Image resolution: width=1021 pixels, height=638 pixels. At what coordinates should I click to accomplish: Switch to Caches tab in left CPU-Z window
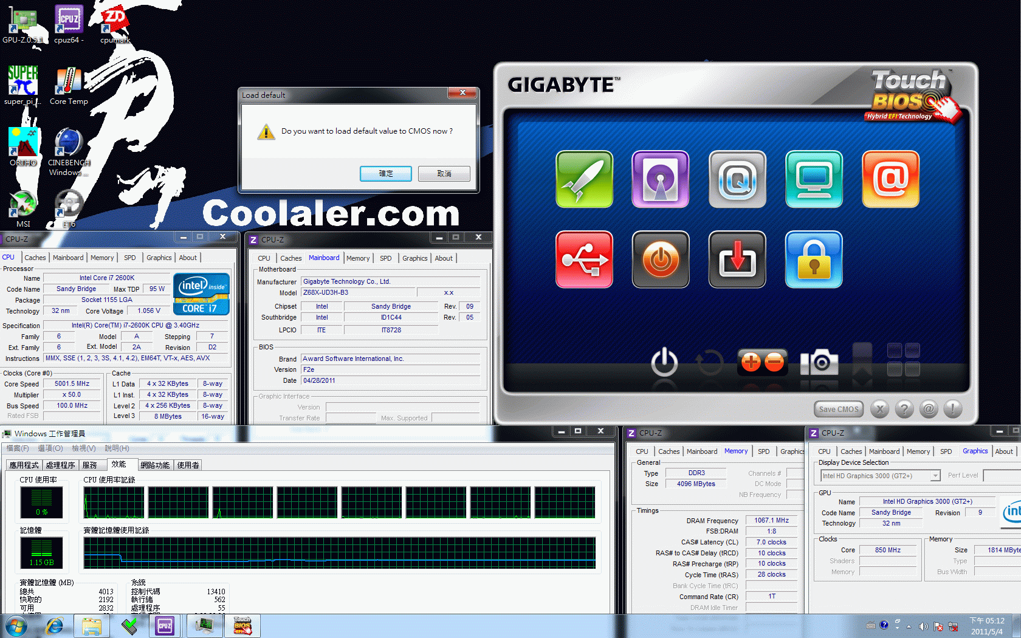pyautogui.click(x=35, y=258)
